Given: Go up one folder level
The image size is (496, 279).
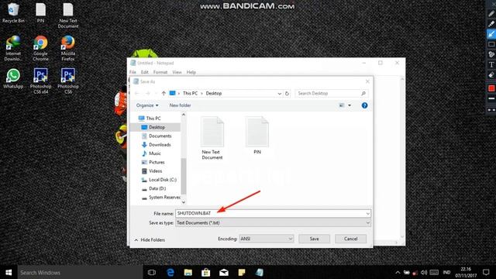Looking at the screenshot, I should [164, 93].
